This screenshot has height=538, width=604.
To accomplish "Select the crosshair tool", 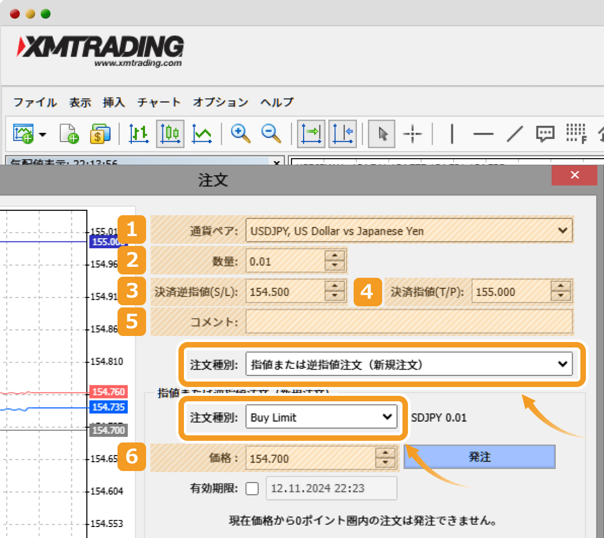I will click(x=412, y=134).
